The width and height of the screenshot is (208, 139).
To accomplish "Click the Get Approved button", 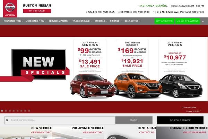I will [x=164, y=21].
